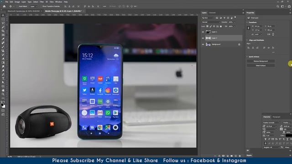Select the Blur tool

click(x=3, y=67)
